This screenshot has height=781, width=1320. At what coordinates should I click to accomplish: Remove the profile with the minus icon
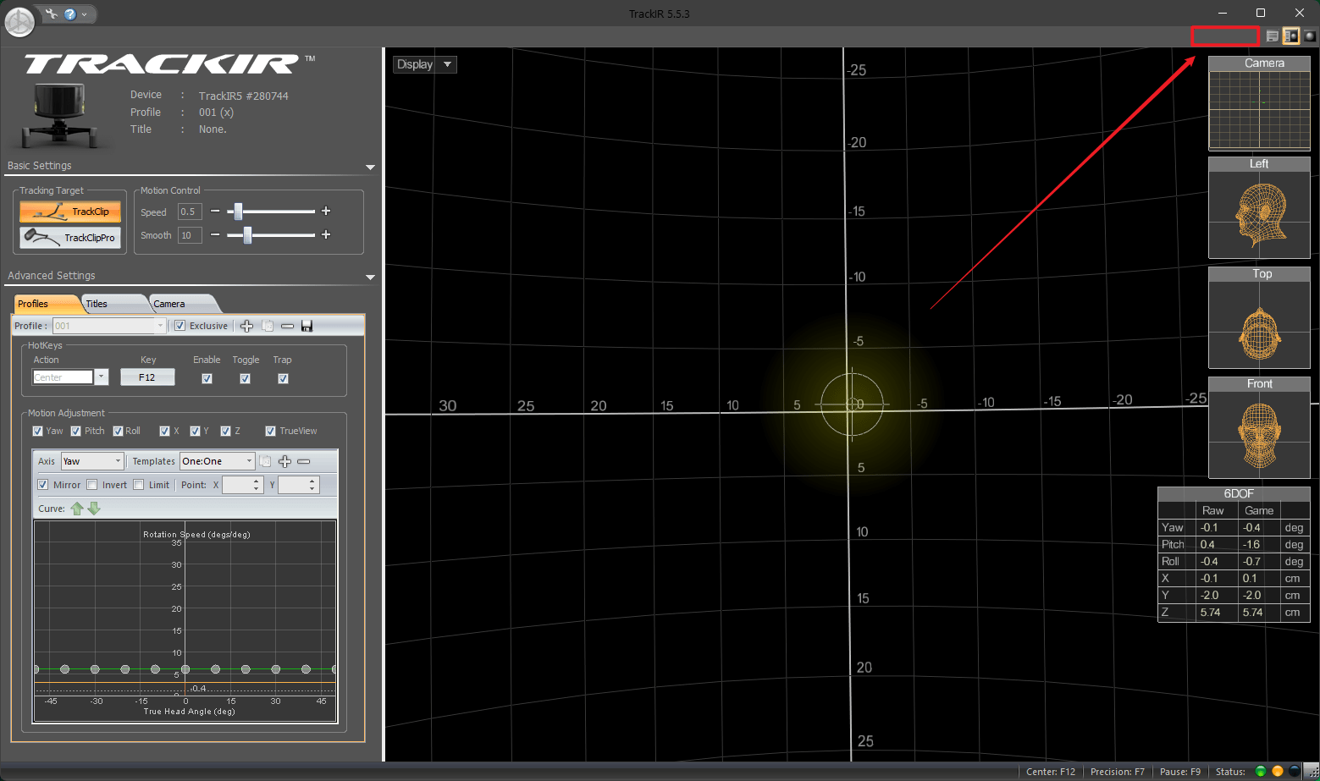tap(288, 326)
